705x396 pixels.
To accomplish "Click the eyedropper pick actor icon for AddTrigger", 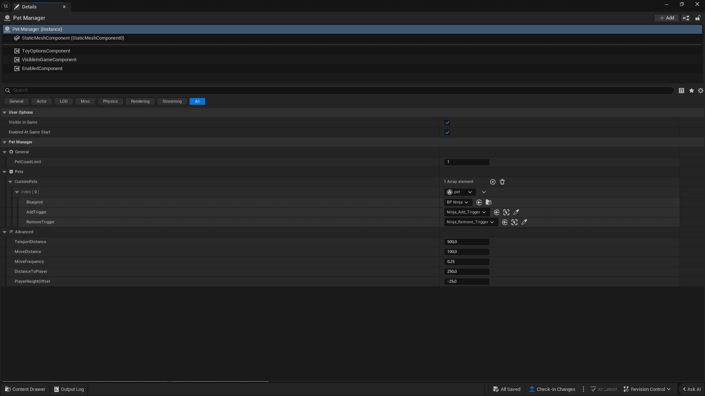I will (516, 212).
